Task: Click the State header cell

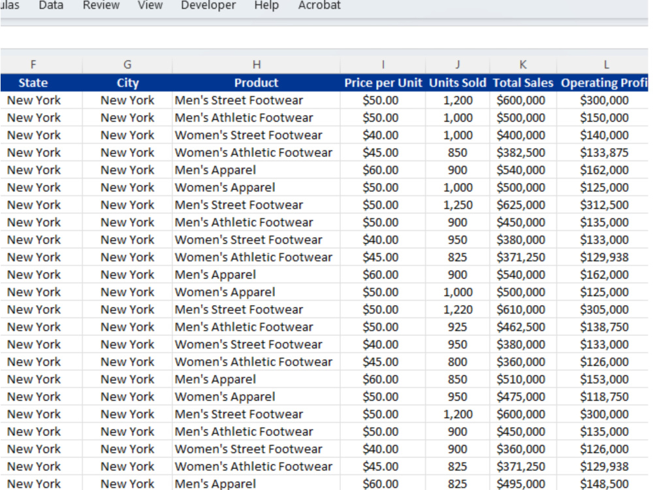Action: pos(41,83)
